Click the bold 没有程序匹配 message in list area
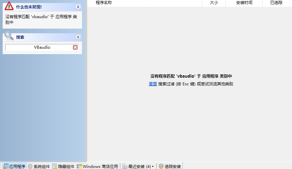The width and height of the screenshot is (292, 169). [x=191, y=76]
